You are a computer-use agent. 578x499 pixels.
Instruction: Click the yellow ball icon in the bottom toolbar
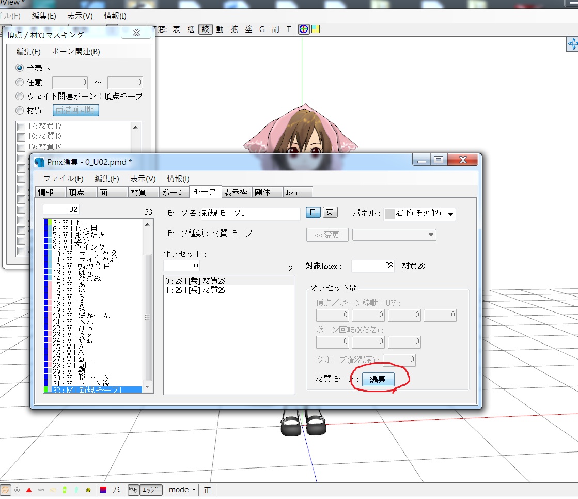click(88, 490)
